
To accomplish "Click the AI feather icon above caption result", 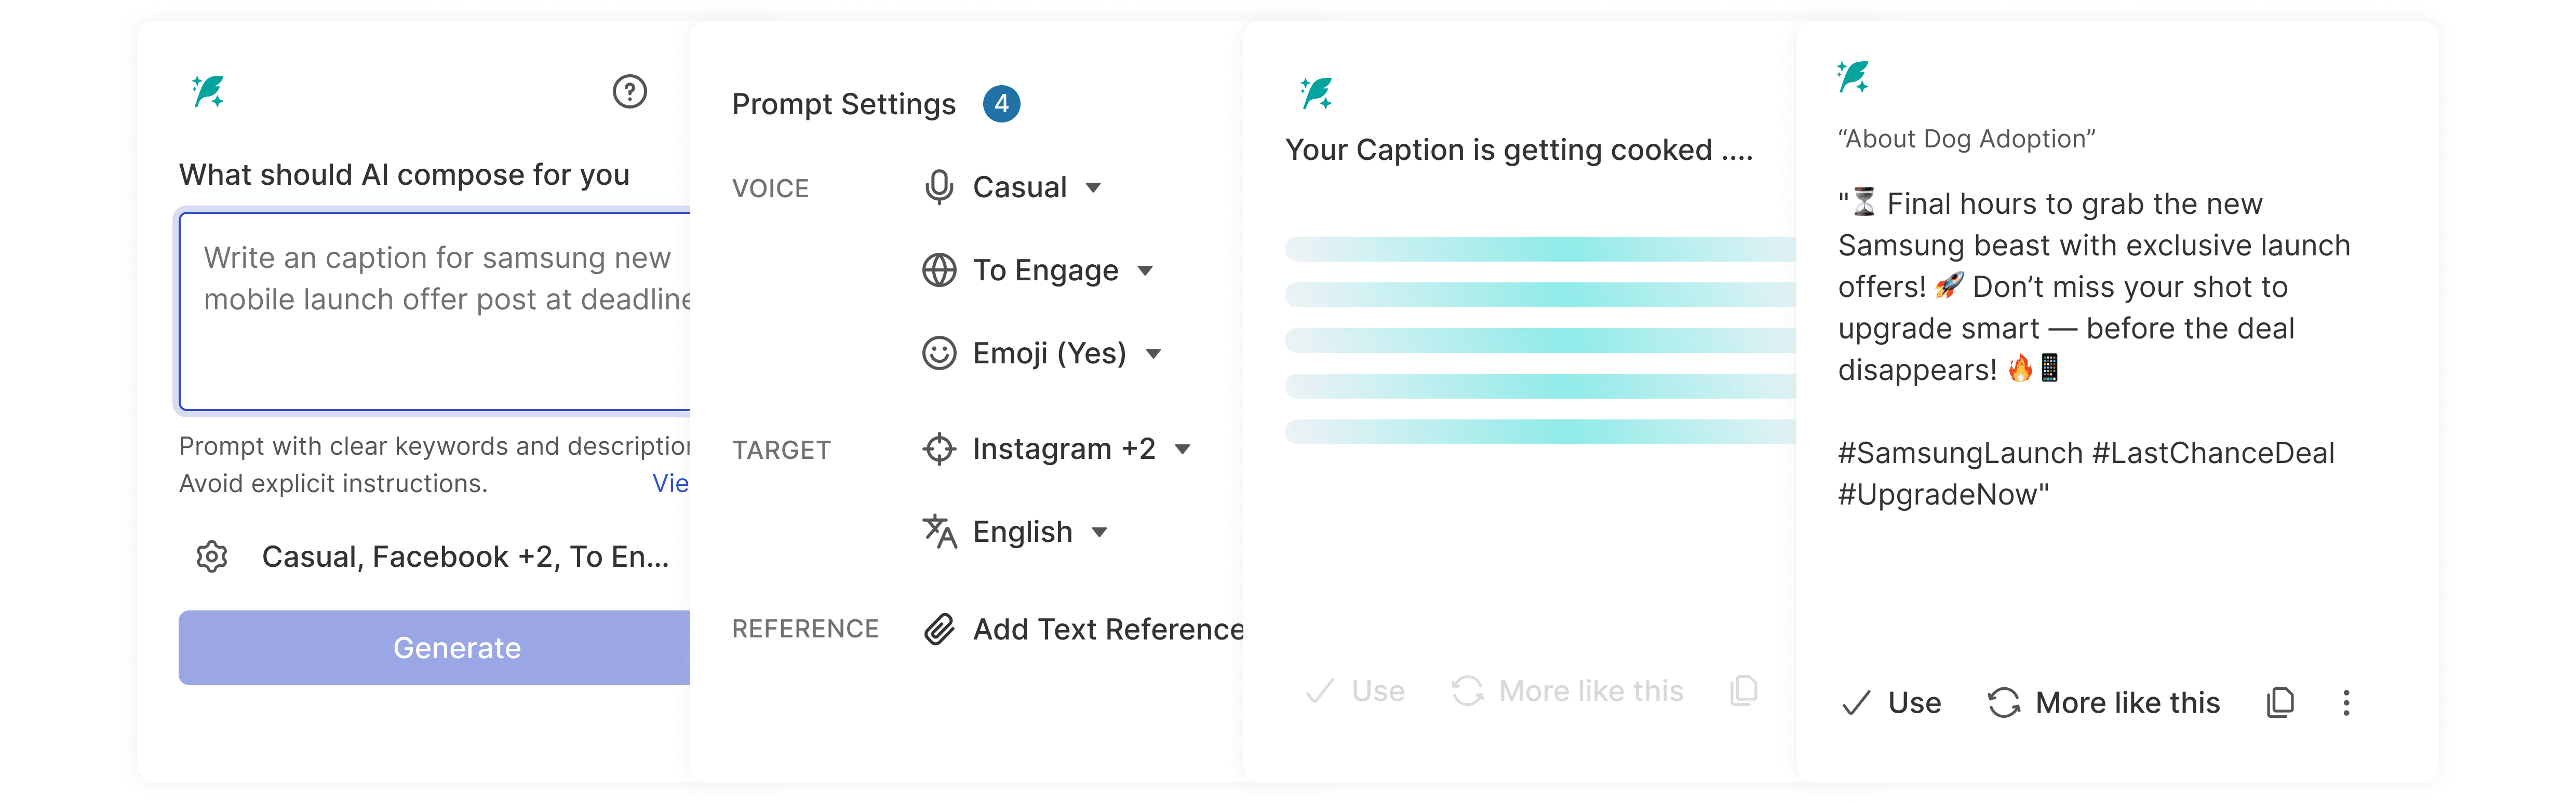I will pyautogui.click(x=1853, y=77).
